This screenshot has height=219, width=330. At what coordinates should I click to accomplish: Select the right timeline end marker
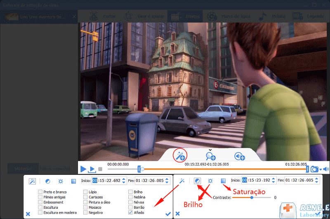307,169
